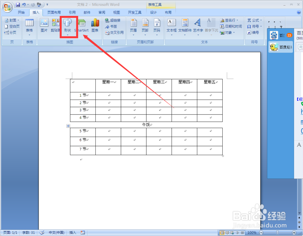Switch to the 开始 ribbon tab
Screen dimensions: 303x236
(x=21, y=12)
